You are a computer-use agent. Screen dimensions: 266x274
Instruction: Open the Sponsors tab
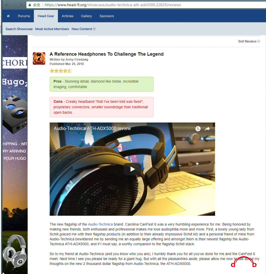point(107,16)
